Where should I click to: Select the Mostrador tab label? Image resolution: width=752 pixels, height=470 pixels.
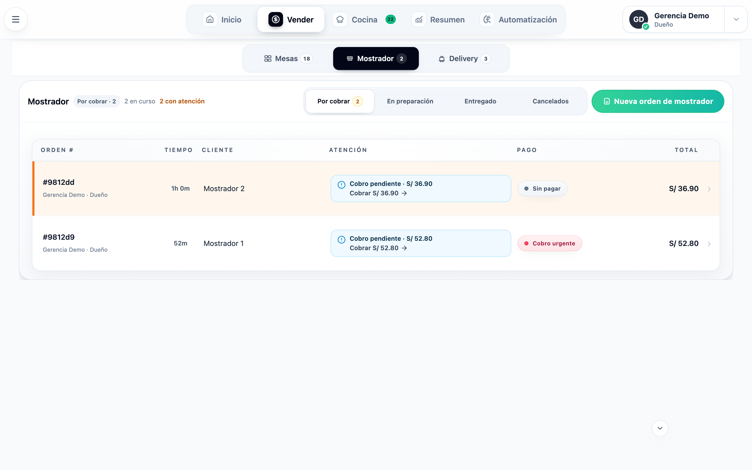coord(375,58)
